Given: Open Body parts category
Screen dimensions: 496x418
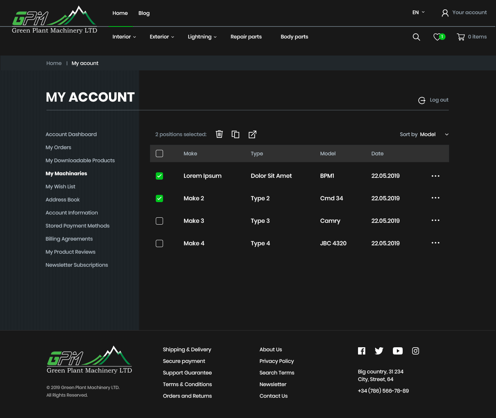Looking at the screenshot, I should tap(294, 37).
